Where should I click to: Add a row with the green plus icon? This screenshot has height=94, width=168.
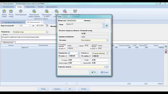point(166,46)
